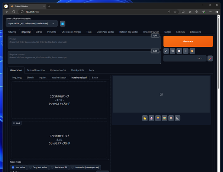Click the read aloud icon in address bar
The width and height of the screenshot is (223, 172).
point(169,12)
